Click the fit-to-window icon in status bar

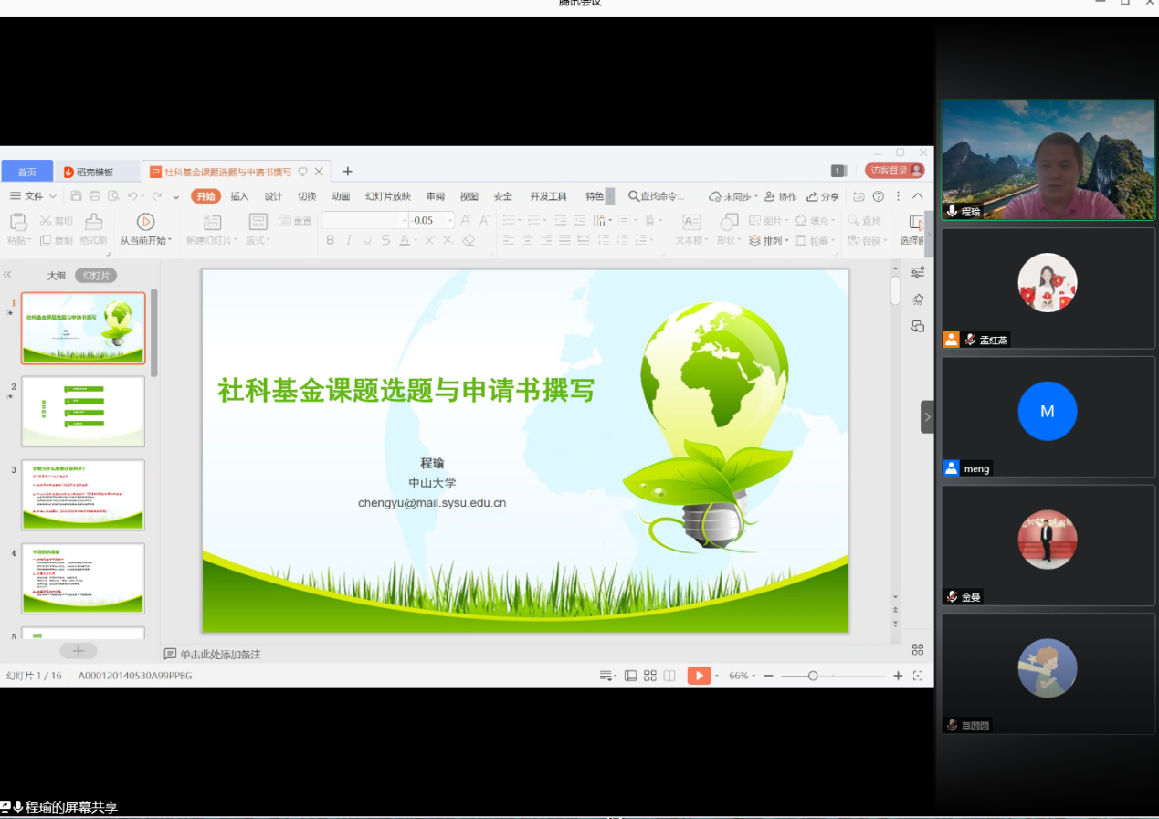point(918,676)
